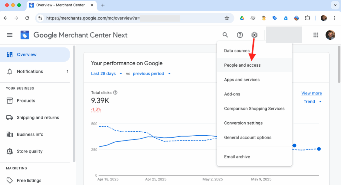Click the sidebar scrollbar
The image size is (341, 185).
(74, 103)
